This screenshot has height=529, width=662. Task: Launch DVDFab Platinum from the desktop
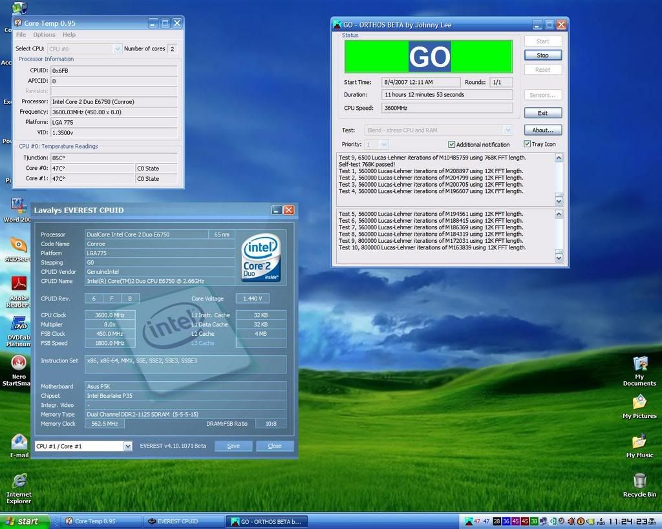(x=19, y=331)
